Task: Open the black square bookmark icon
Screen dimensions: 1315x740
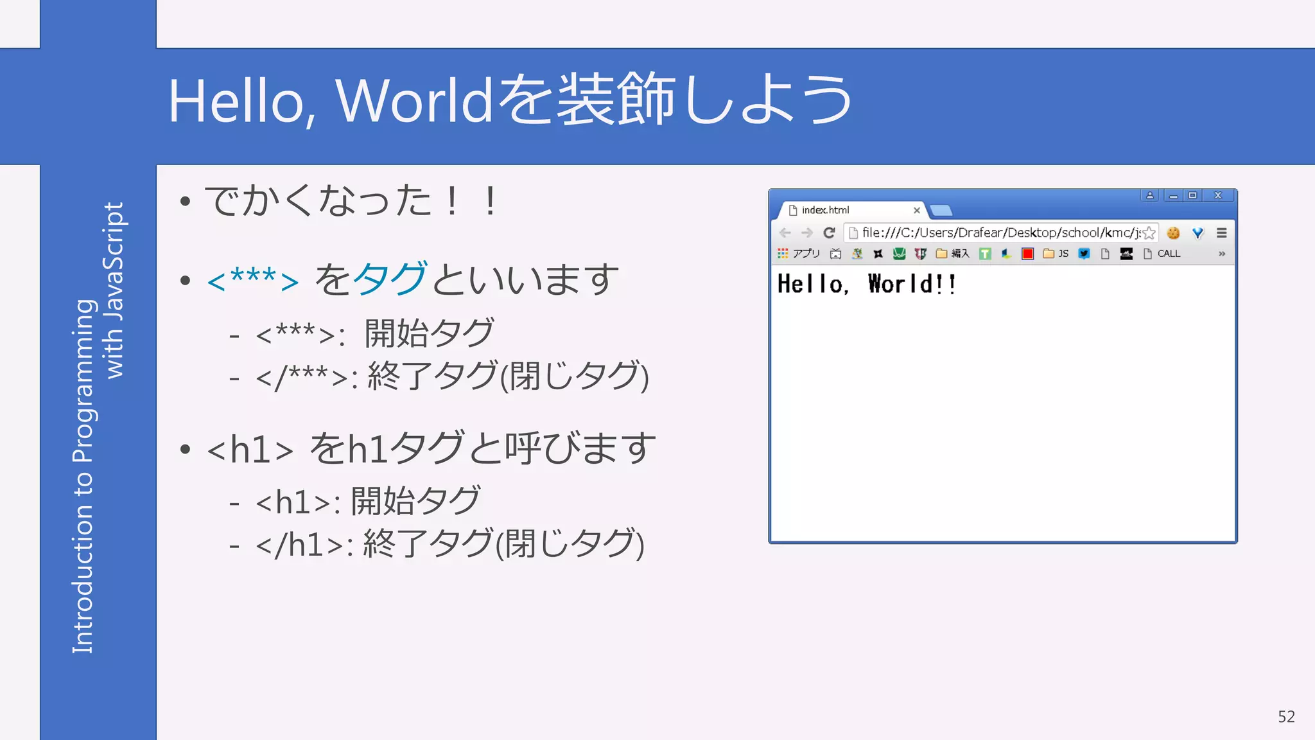Action: (x=1126, y=254)
